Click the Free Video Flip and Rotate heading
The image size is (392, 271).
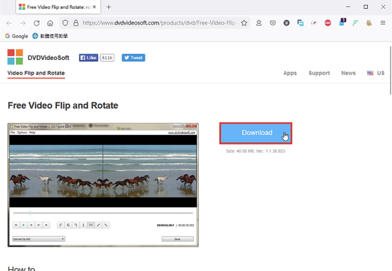[63, 106]
